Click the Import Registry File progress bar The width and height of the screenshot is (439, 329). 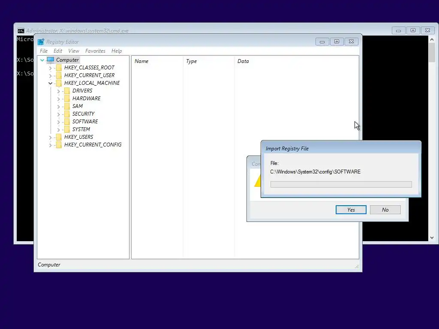341,184
